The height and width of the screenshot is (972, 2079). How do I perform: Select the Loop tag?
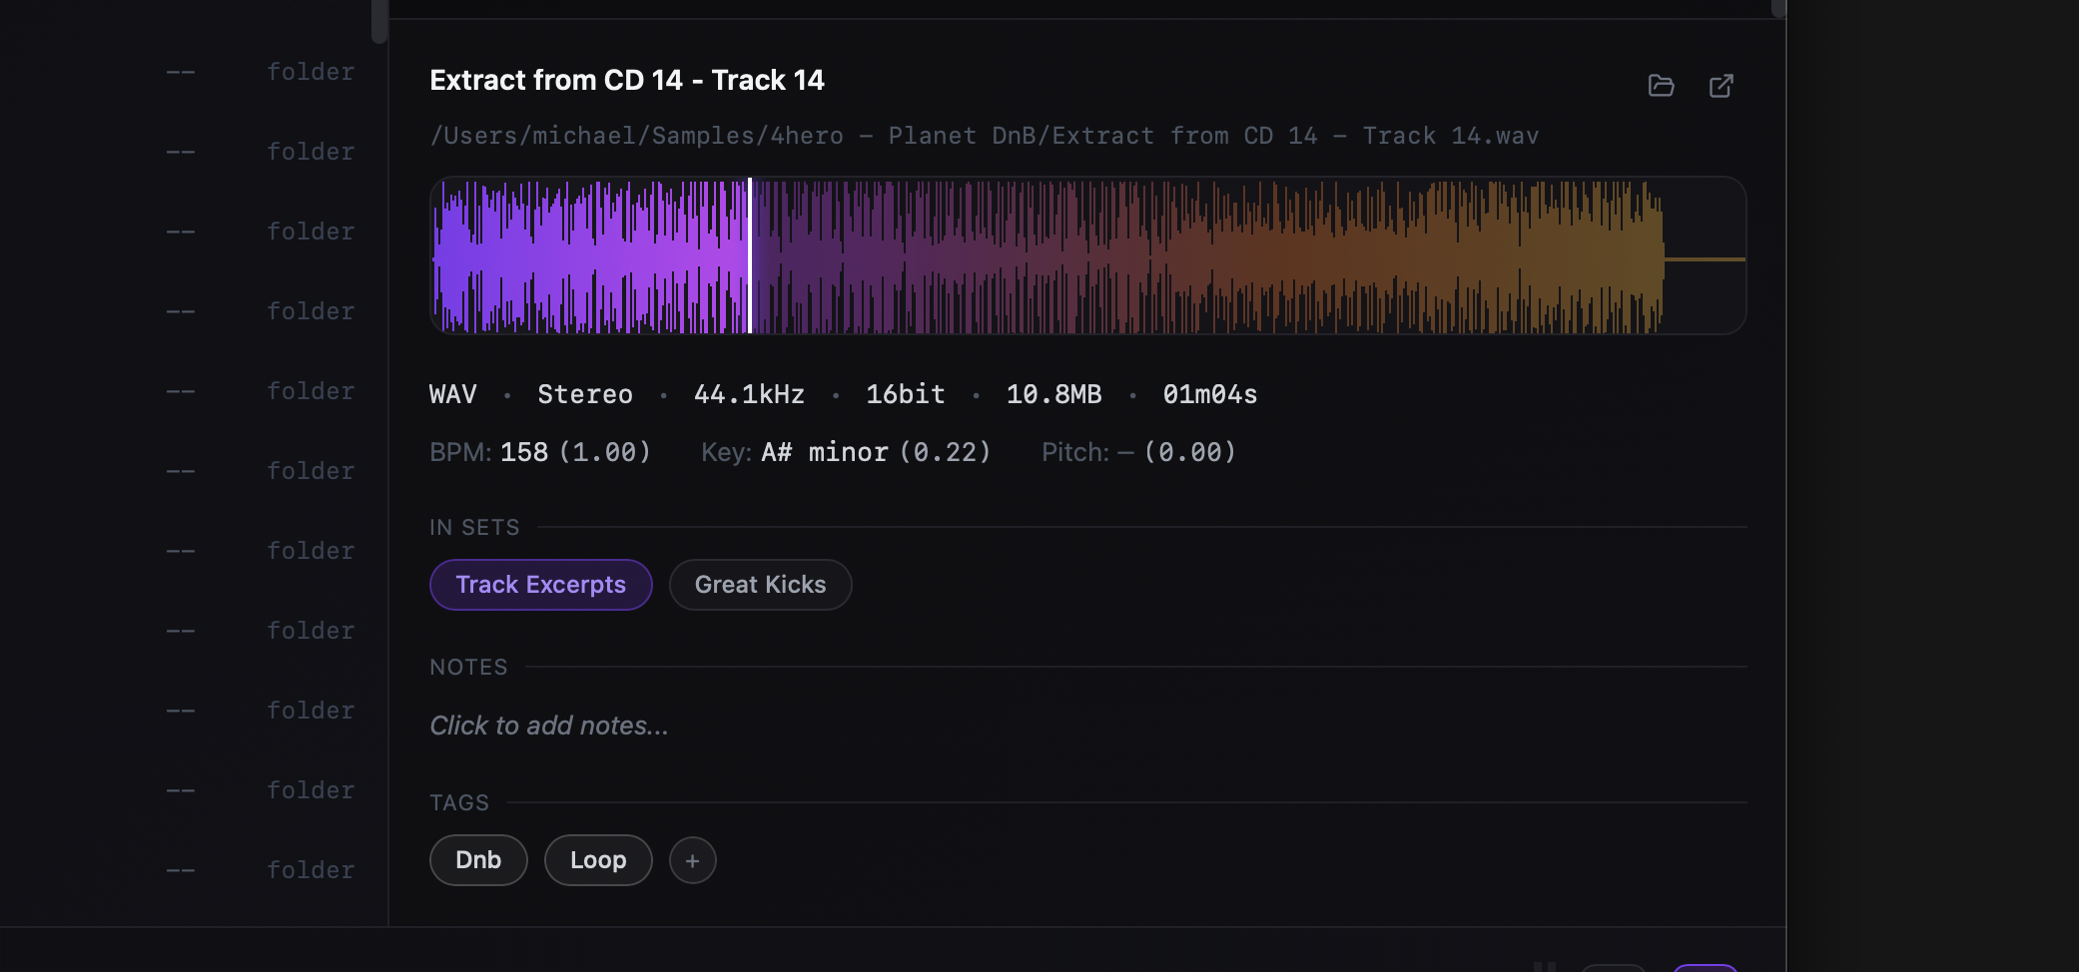pos(598,860)
